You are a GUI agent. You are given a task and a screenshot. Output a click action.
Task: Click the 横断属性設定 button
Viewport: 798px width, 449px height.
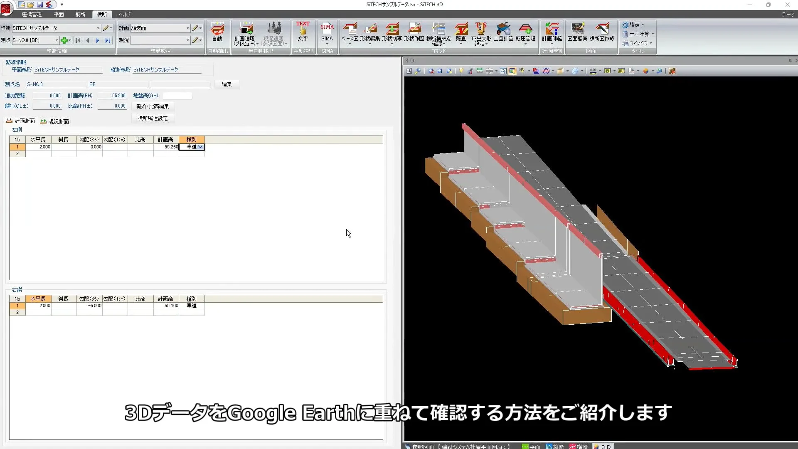click(153, 118)
